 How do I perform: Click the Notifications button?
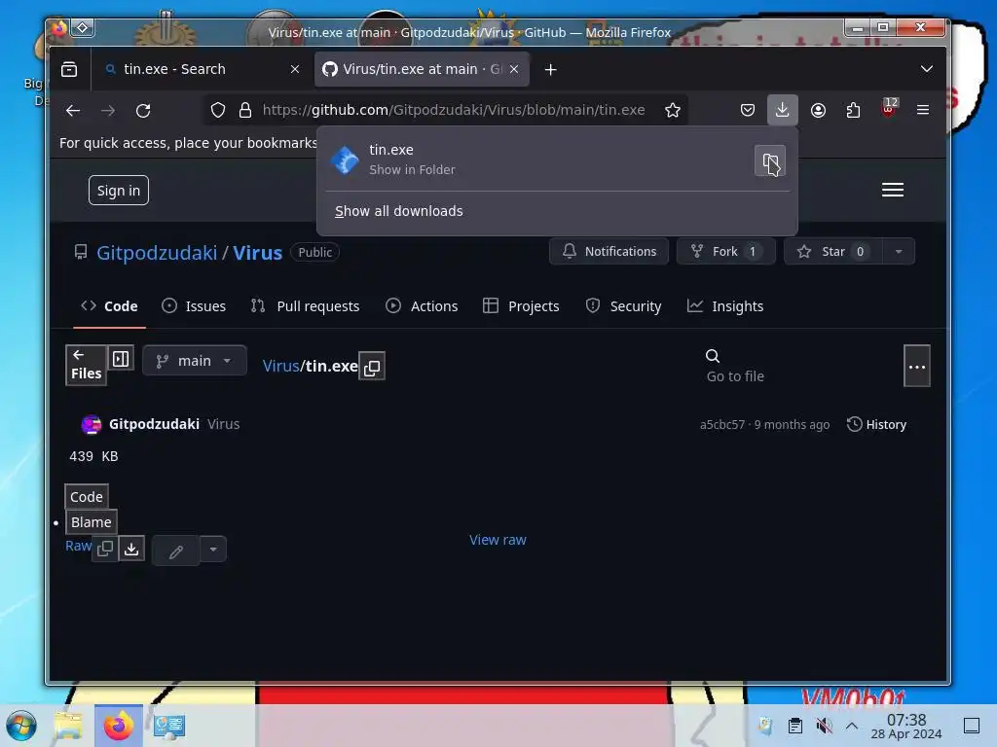[x=609, y=252]
